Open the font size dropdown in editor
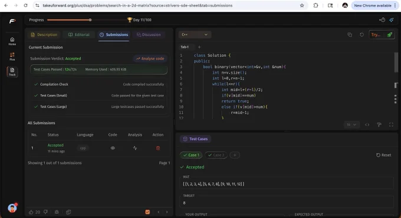 pyautogui.click(x=351, y=125)
